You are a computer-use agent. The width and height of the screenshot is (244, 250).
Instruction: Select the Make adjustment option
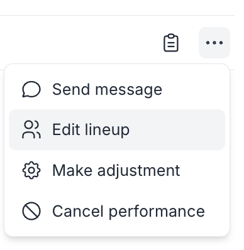pyautogui.click(x=117, y=170)
